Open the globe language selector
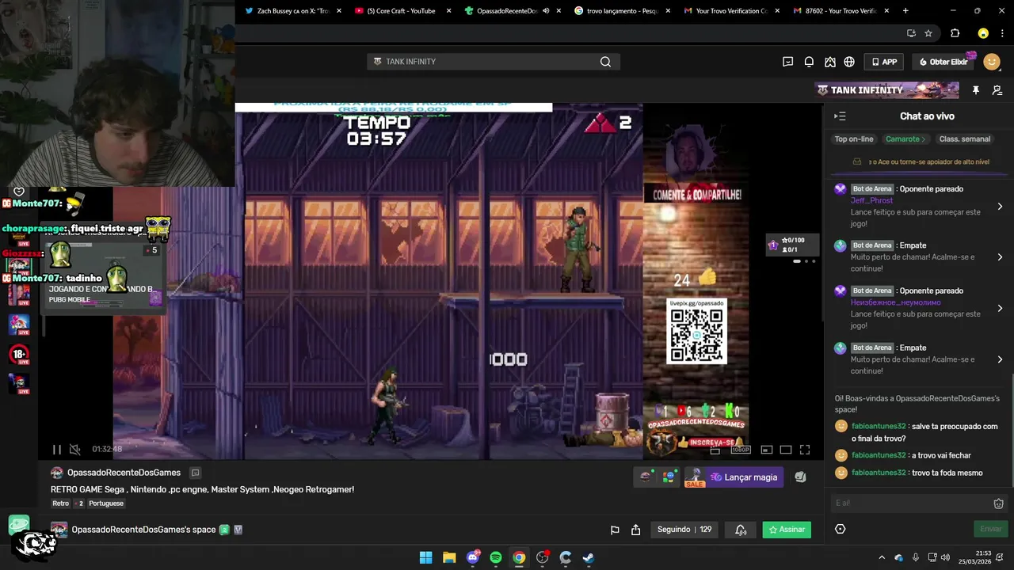The height and width of the screenshot is (570, 1014). point(849,62)
